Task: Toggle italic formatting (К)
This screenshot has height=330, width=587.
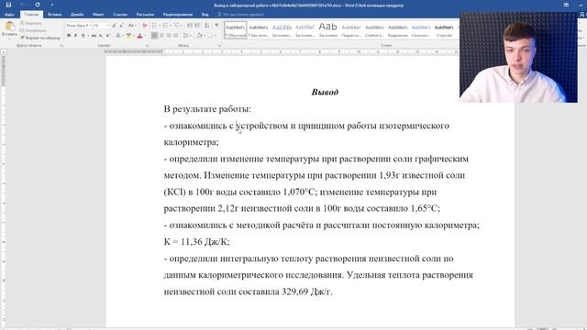Action: (x=75, y=35)
